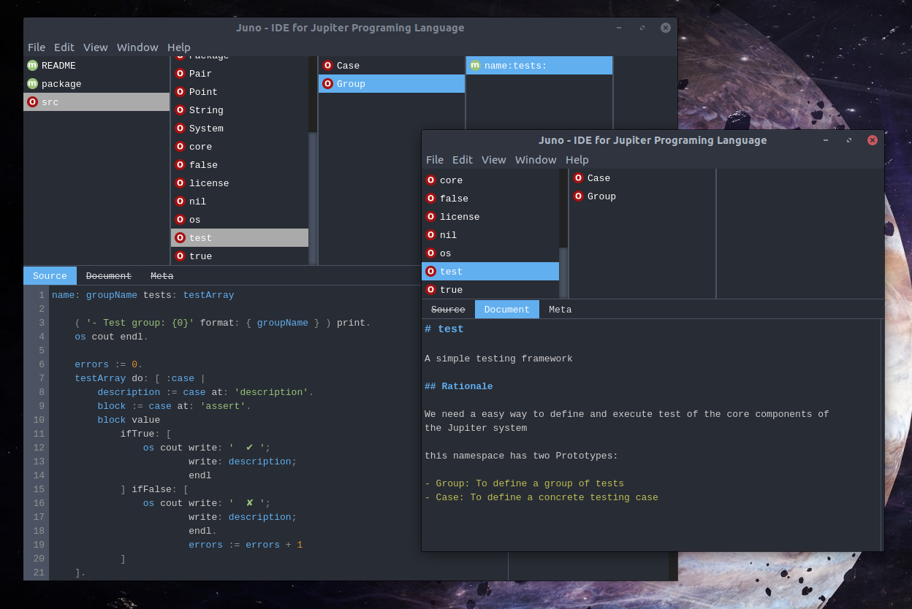
Task: Open Edit menu in the back window
Action: click(64, 47)
